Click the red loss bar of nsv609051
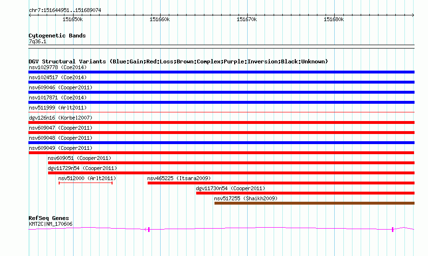This screenshot has width=428, height=256. [231, 163]
